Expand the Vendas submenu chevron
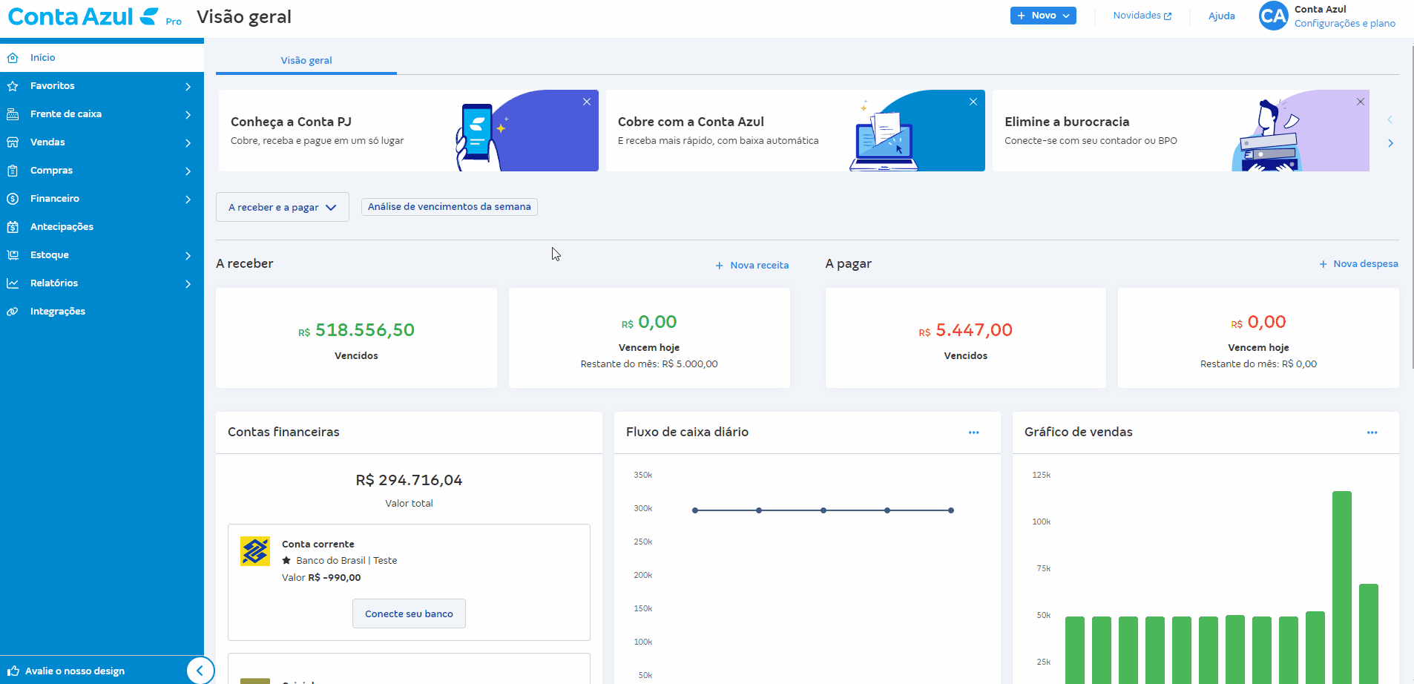The height and width of the screenshot is (684, 1414). click(188, 143)
